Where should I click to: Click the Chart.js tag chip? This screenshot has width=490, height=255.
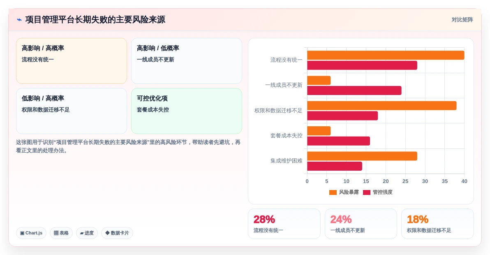(x=31, y=233)
